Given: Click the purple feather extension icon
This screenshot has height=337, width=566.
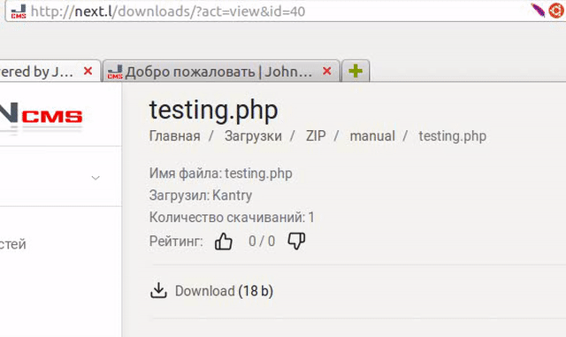Looking at the screenshot, I should tap(538, 10).
